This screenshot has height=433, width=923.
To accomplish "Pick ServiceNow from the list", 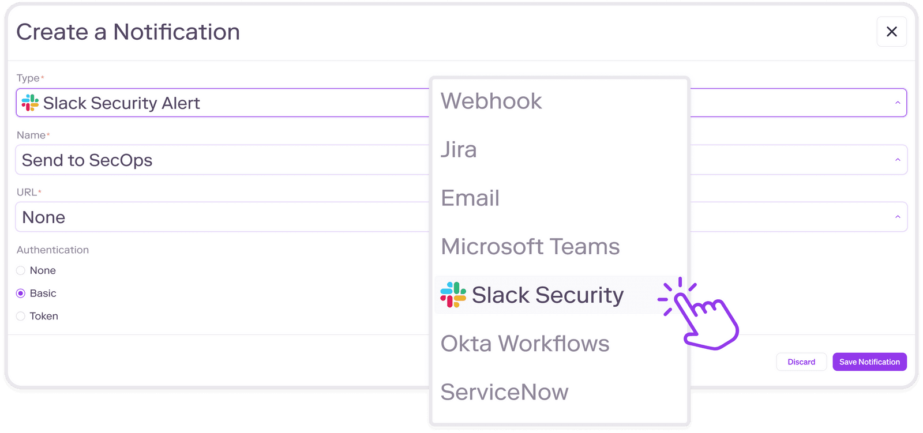I will [x=505, y=392].
